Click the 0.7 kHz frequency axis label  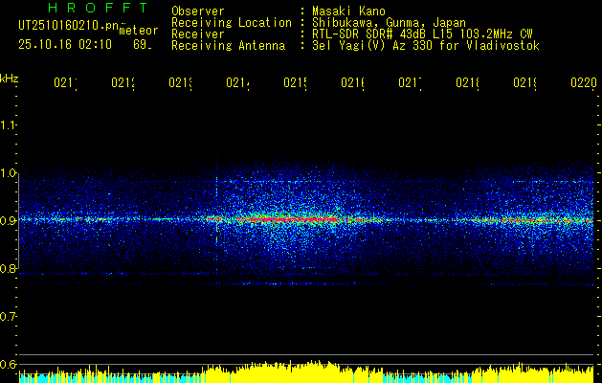[8, 316]
